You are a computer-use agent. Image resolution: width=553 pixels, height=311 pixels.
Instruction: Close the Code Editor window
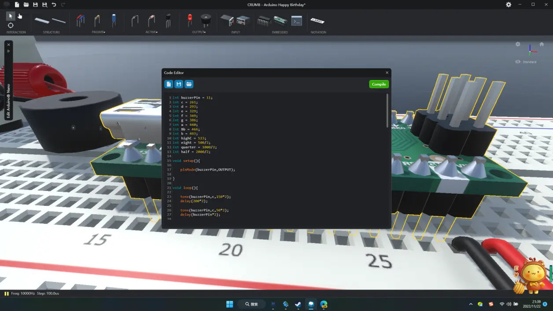[387, 73]
